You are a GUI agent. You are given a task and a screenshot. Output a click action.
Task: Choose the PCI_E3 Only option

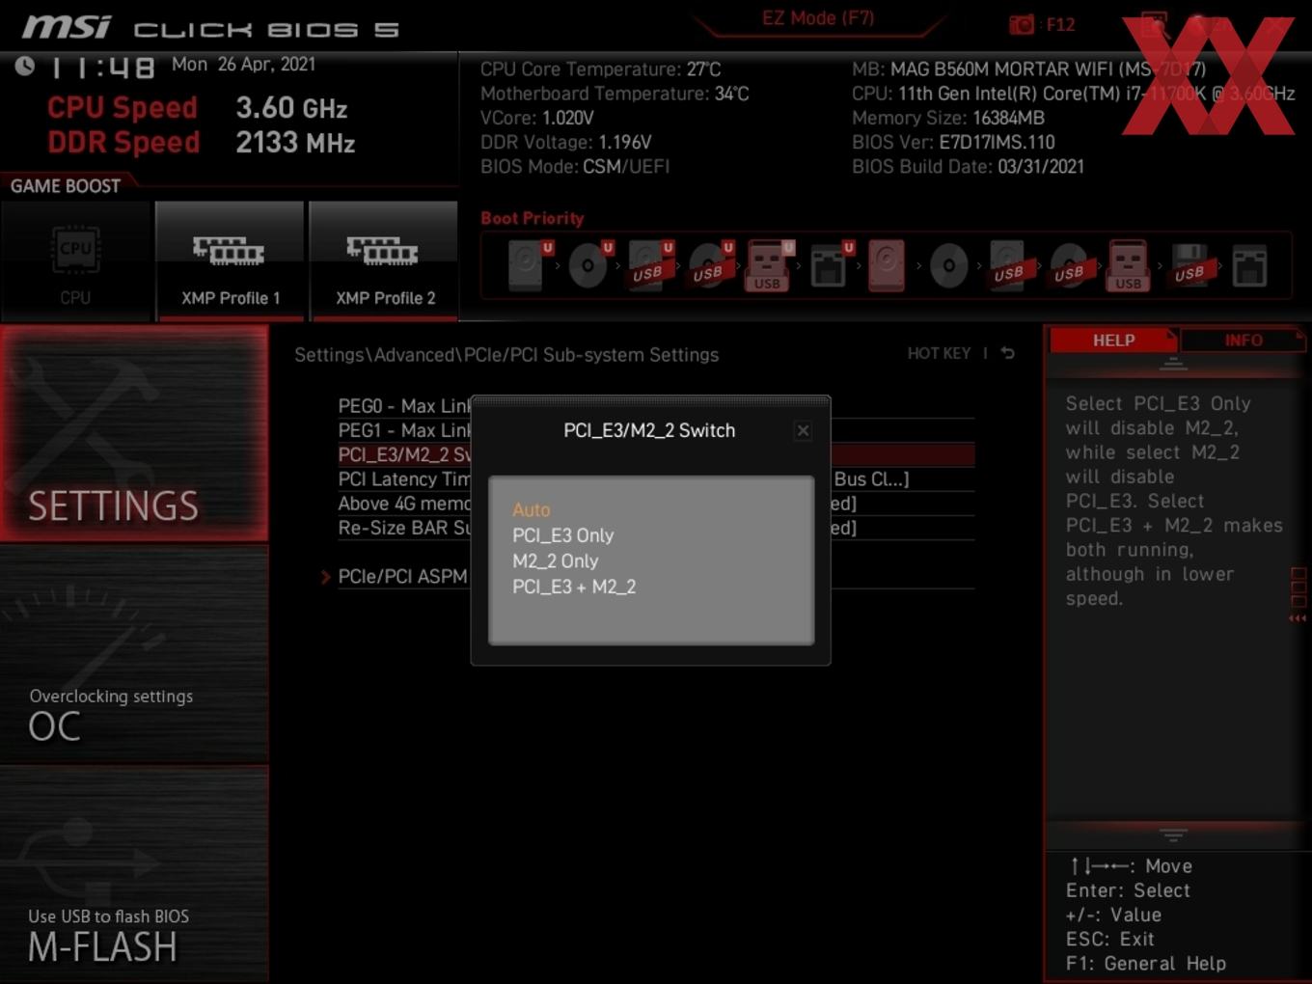coord(563,535)
